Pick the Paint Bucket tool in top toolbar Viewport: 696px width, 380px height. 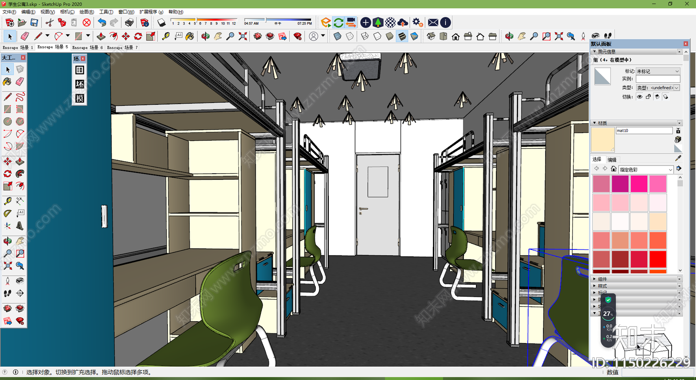click(x=190, y=36)
